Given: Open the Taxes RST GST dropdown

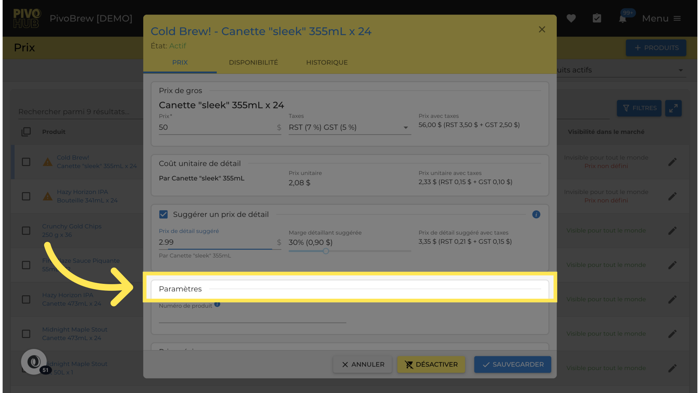Looking at the screenshot, I should [x=349, y=127].
